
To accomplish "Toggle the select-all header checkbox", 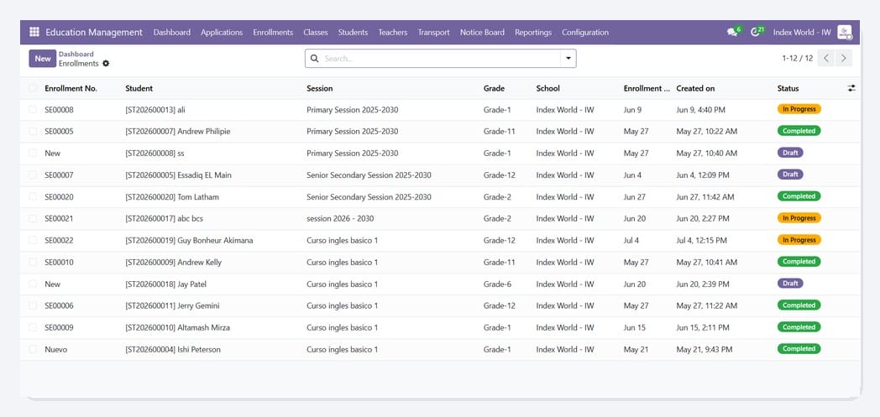I will click(x=33, y=88).
